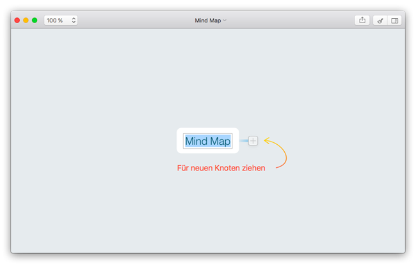Open the 100 % zoom dropdown
Image resolution: width=416 pixels, height=264 pixels.
pyautogui.click(x=61, y=21)
